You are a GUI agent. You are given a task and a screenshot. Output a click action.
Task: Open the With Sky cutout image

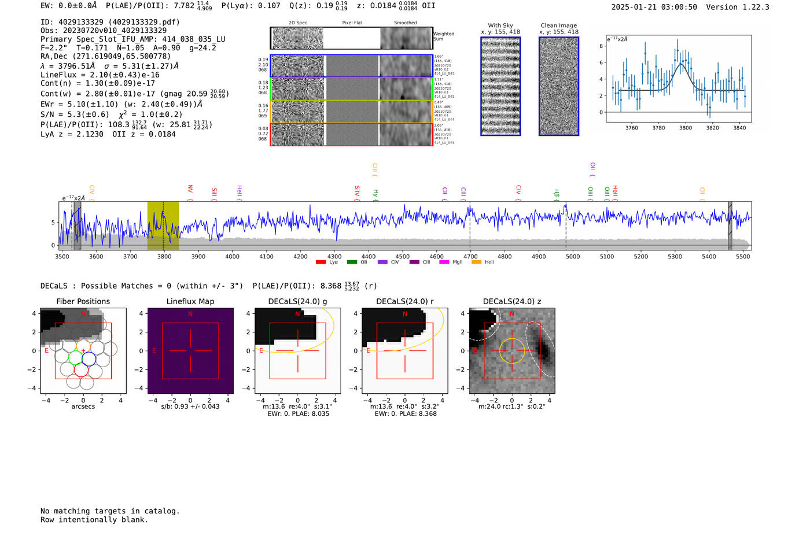click(x=500, y=86)
